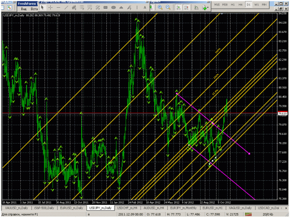Switch to the EURUSD_m,Daily chart tab
Image resolution: width=290 pixels, height=218 pixels.
click(72, 208)
